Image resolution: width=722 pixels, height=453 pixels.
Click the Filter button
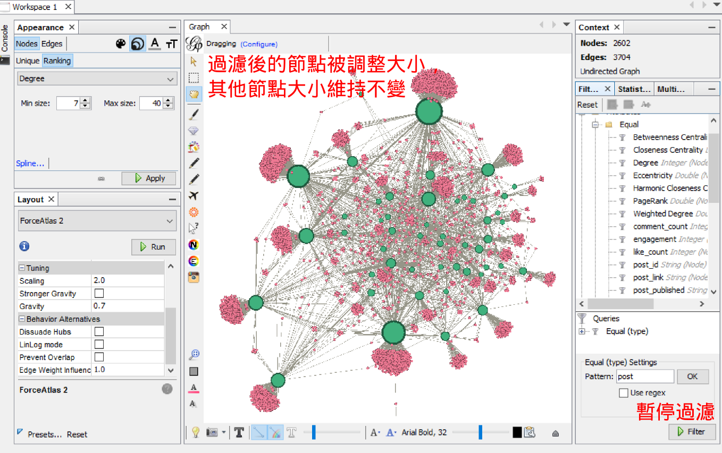tap(692, 432)
